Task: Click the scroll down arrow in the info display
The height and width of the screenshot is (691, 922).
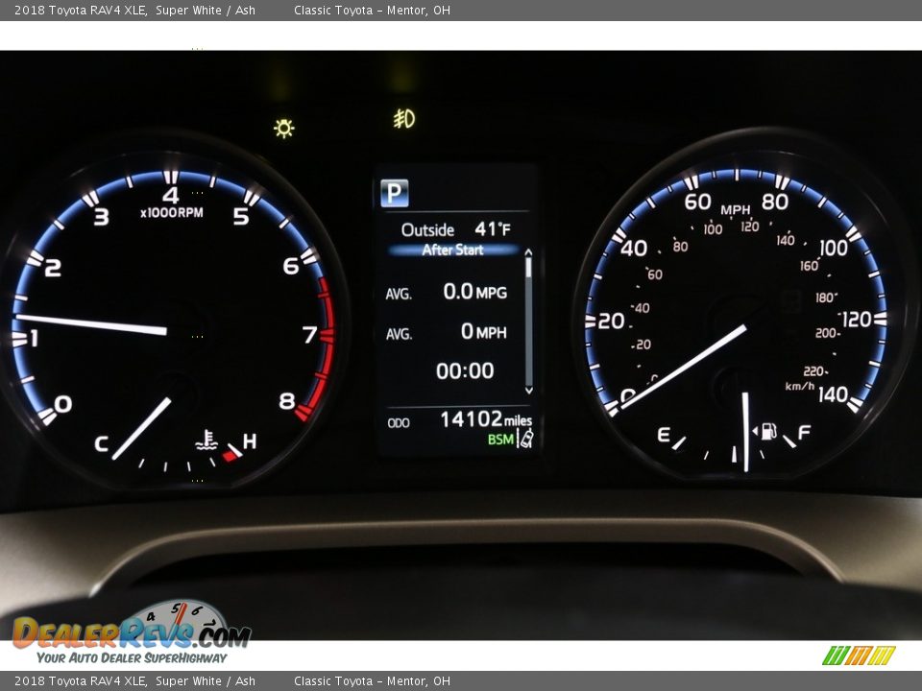Action: 528,391
